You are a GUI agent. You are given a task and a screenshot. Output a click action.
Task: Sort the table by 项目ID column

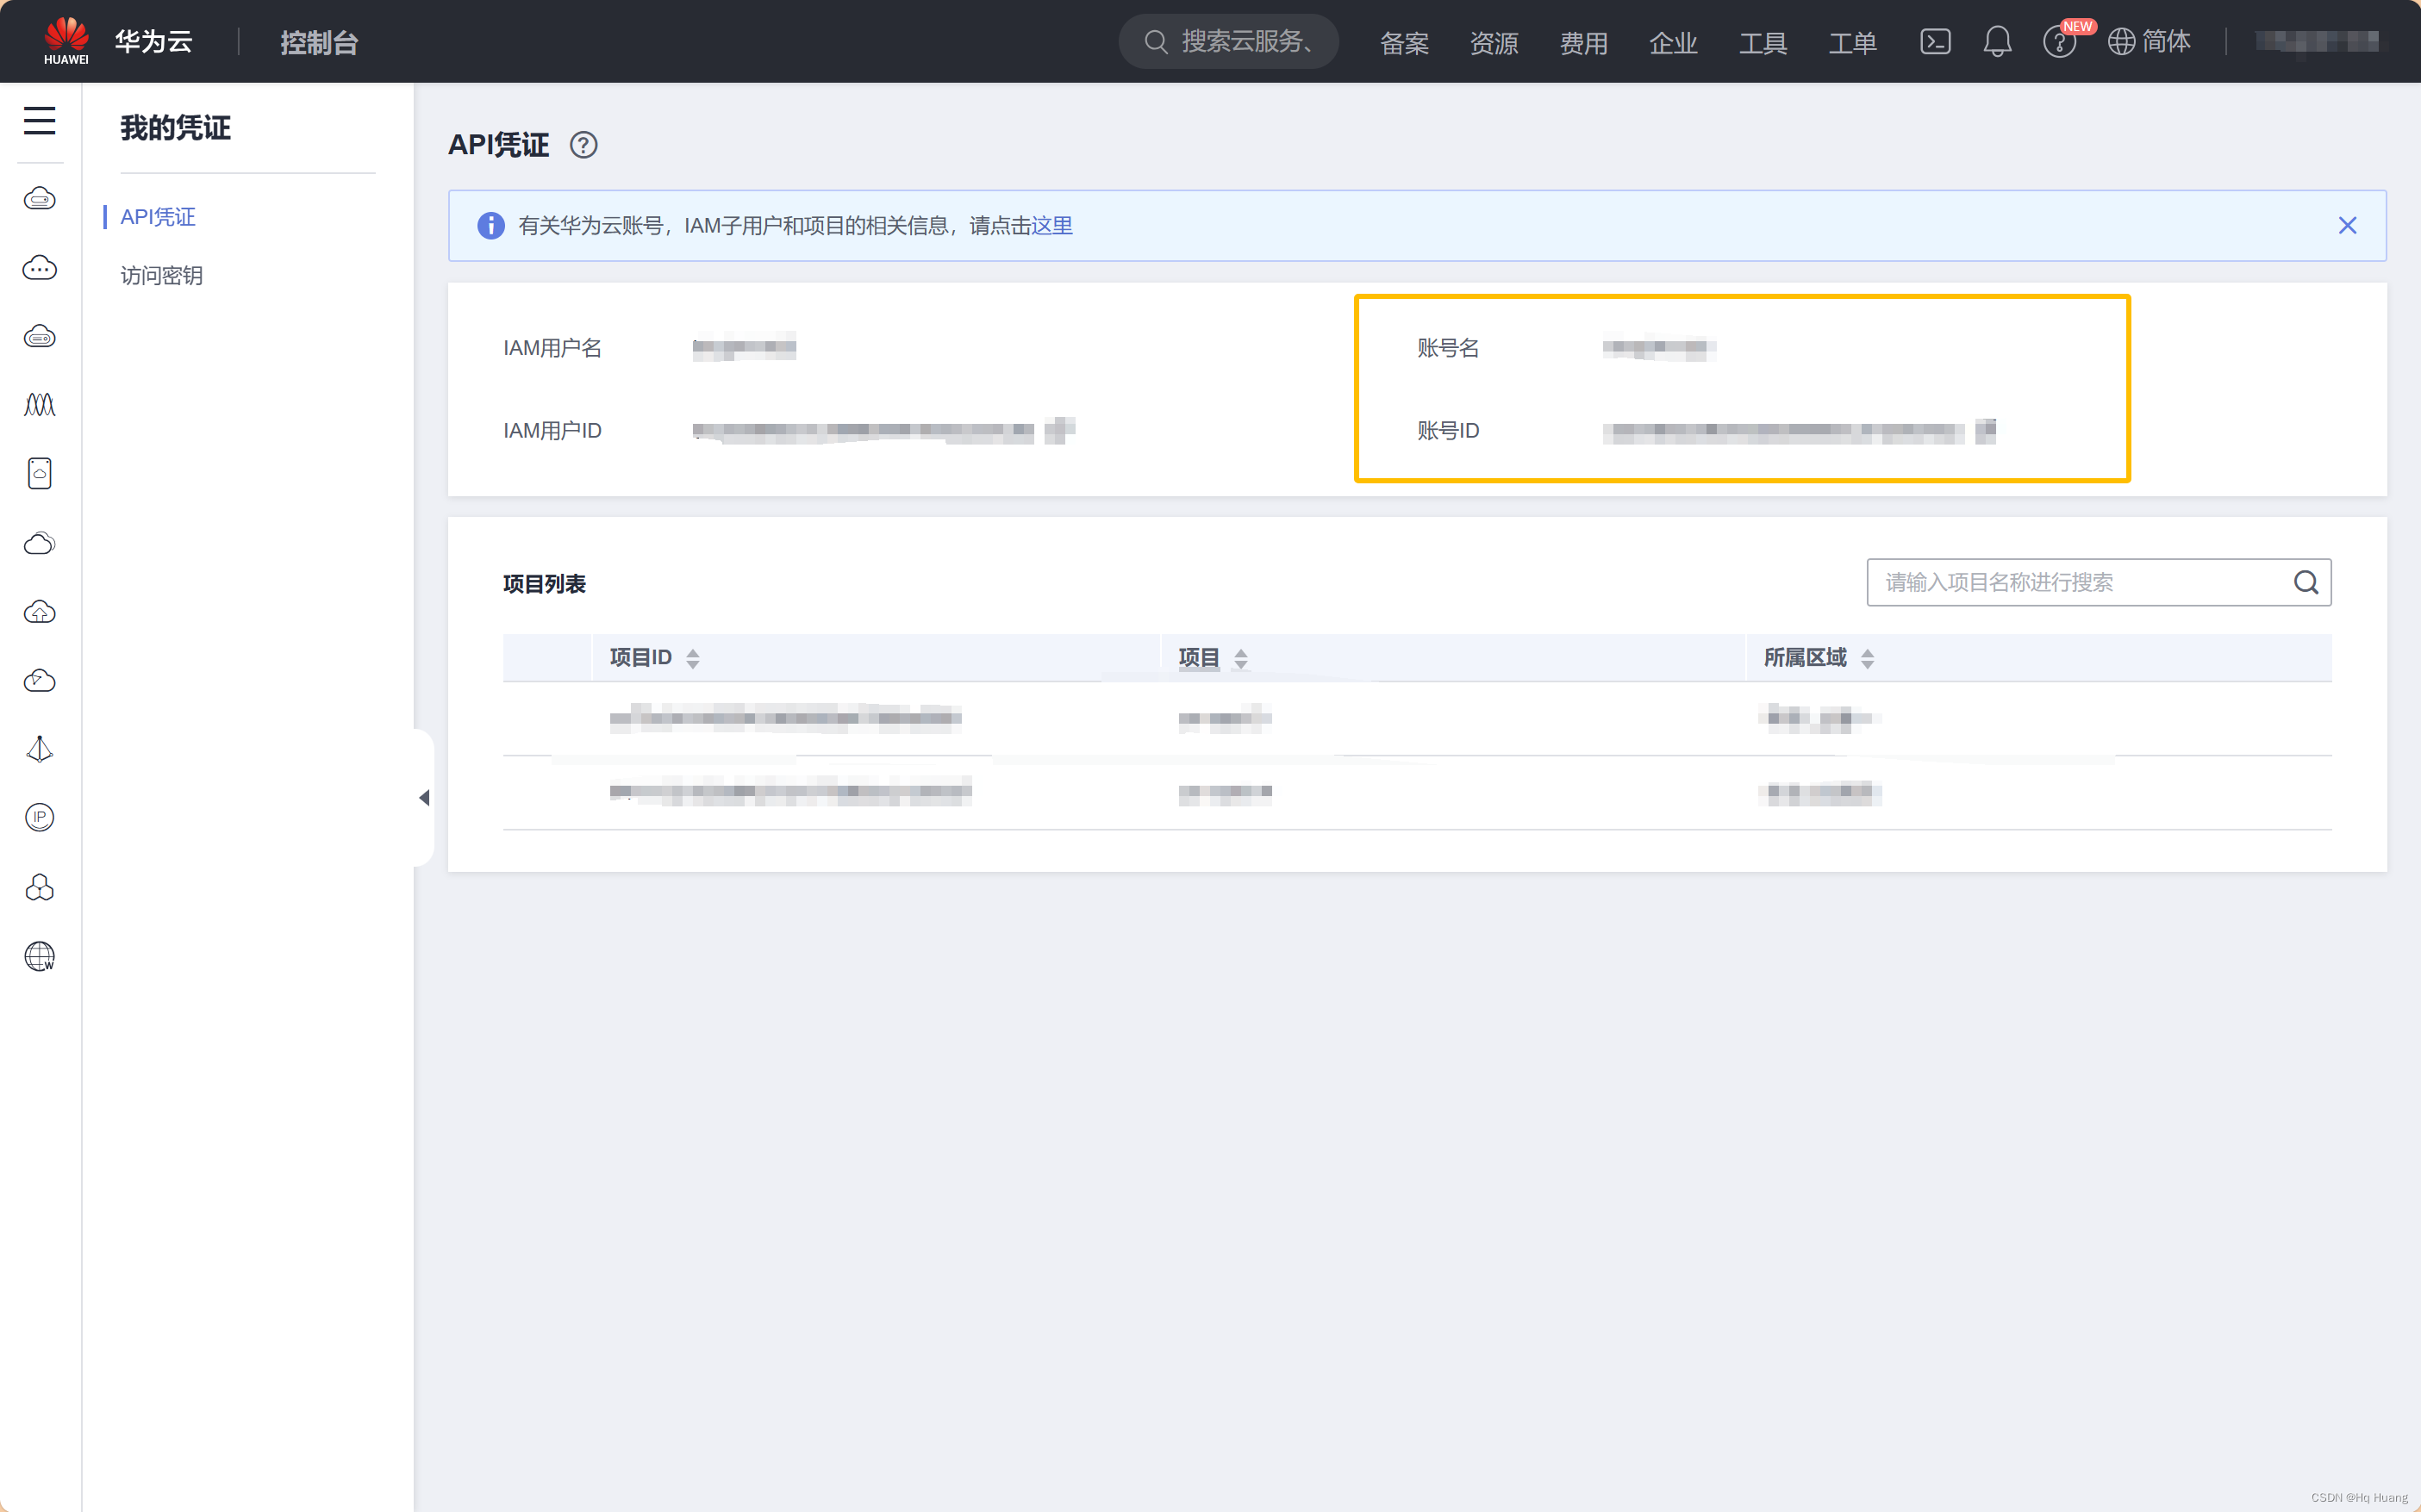coord(692,658)
